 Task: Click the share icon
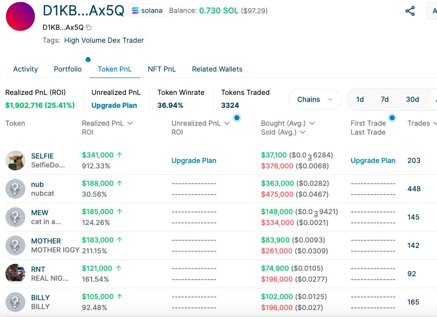(410, 11)
